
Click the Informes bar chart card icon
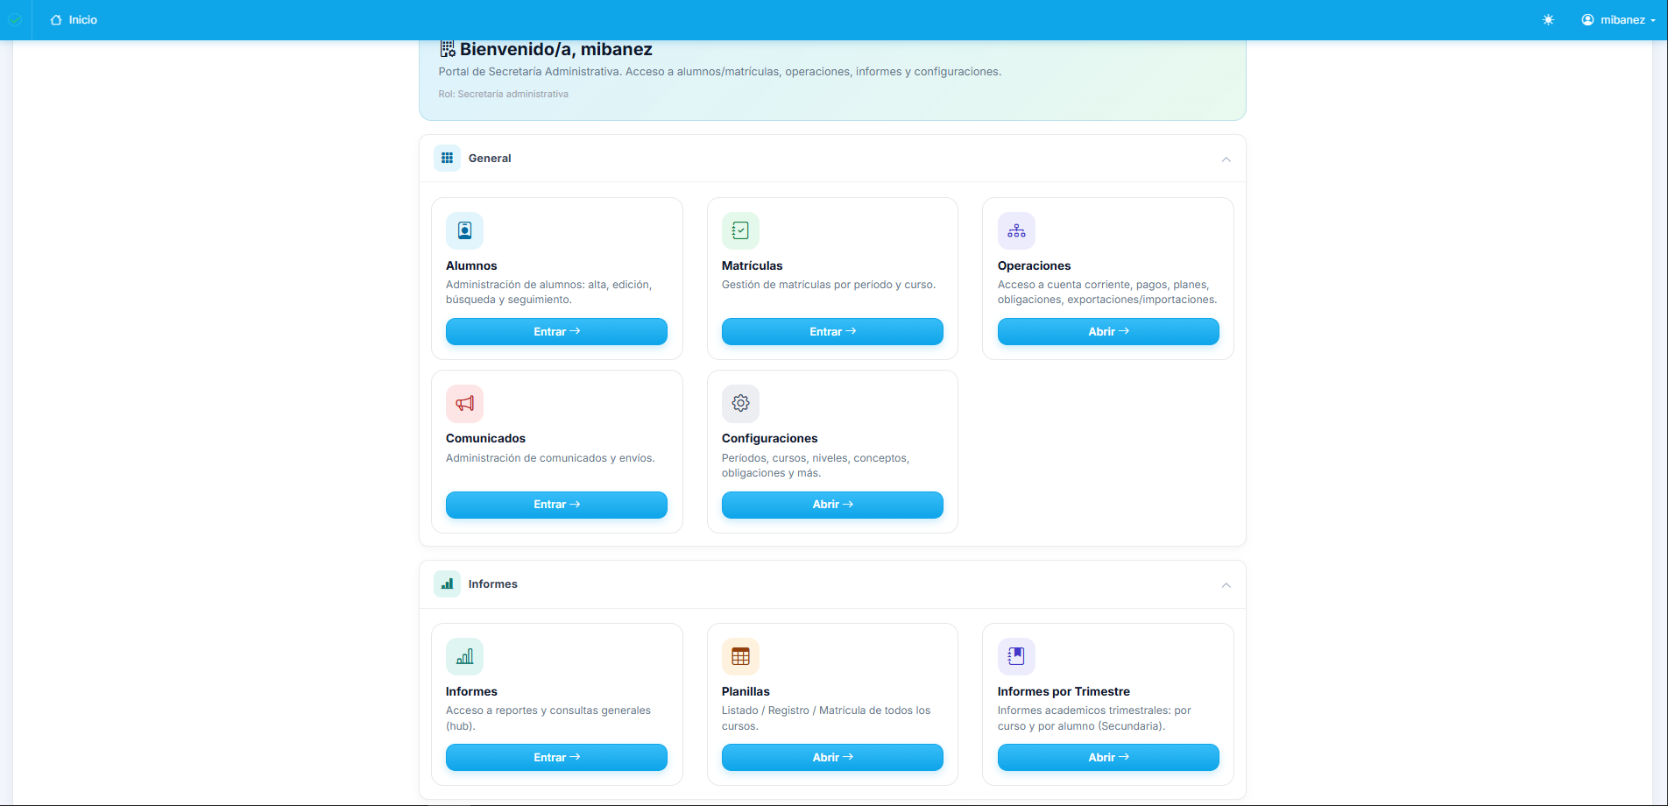tap(464, 656)
